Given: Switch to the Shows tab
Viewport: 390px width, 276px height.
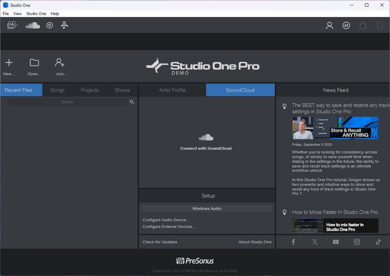Looking at the screenshot, I should click(122, 90).
